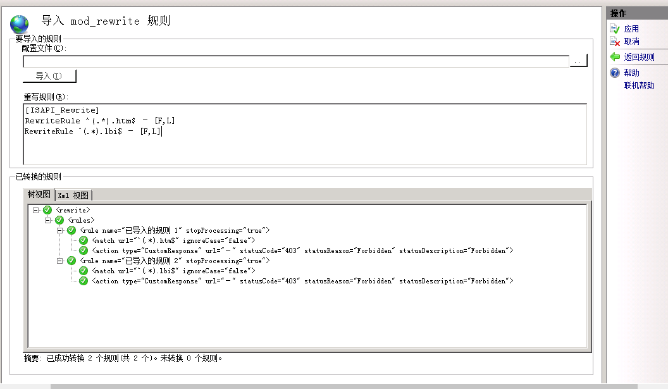Click the globe icon beside the page title
Viewport: 668px width, 389px height.
19,24
